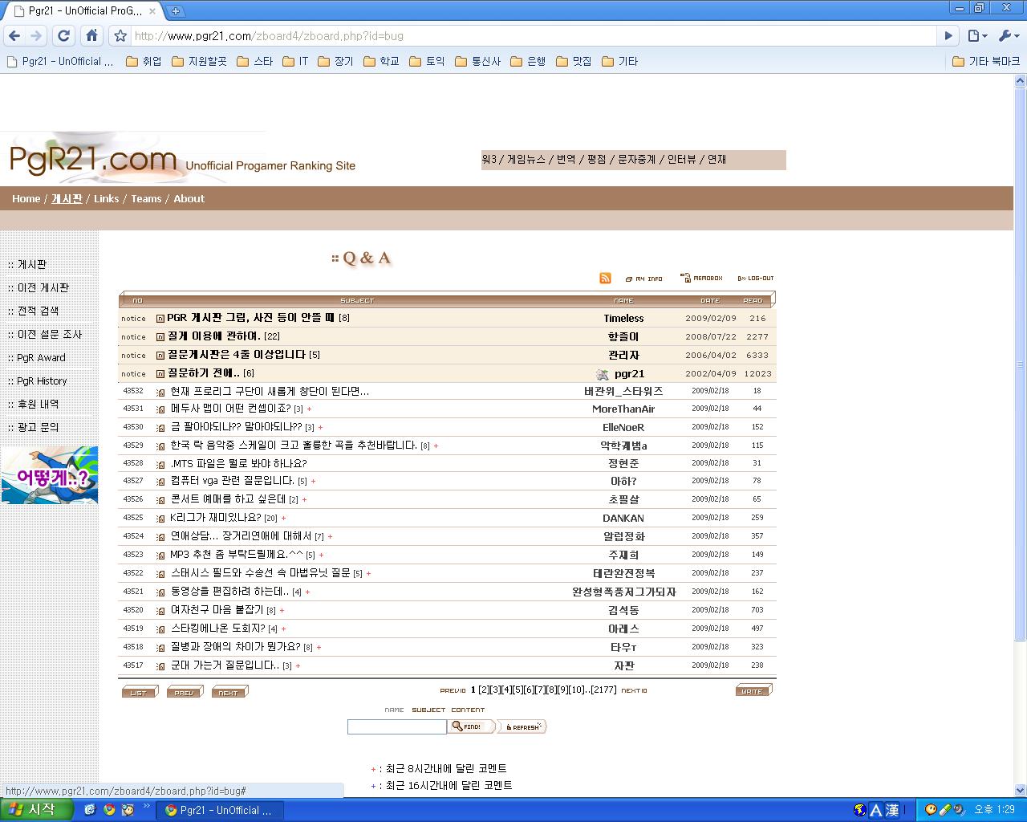
Task: Click the NEXT button below the table
Action: click(229, 691)
